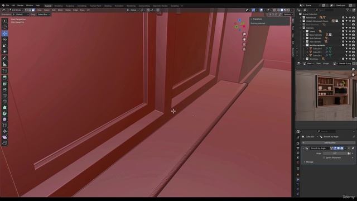Open the Face menu in viewport header
The height and width of the screenshot is (201, 357).
pyautogui.click(x=83, y=10)
